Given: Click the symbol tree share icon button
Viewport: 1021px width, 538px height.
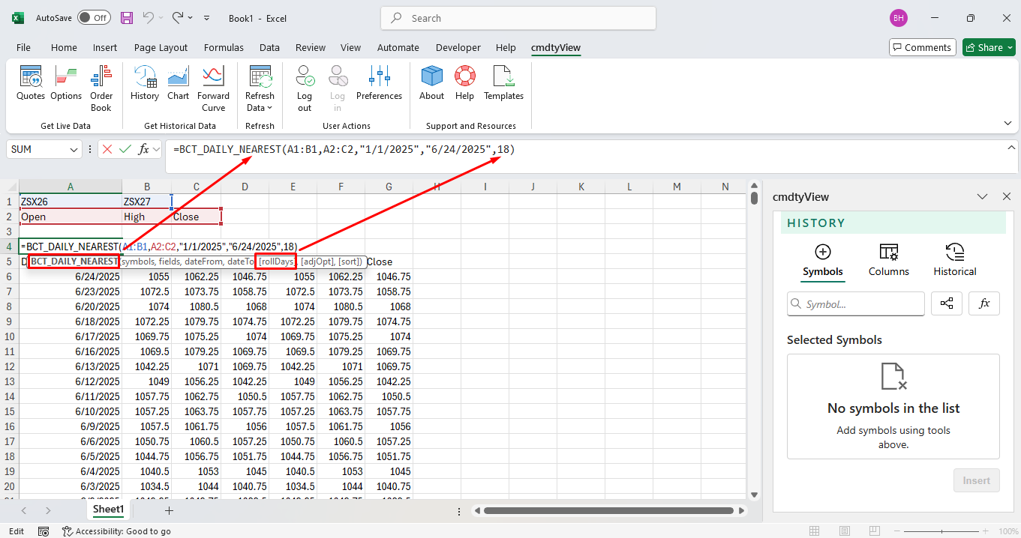Looking at the screenshot, I should pyautogui.click(x=947, y=303).
